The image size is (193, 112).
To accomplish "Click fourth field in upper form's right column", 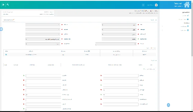I will tap(119, 39).
